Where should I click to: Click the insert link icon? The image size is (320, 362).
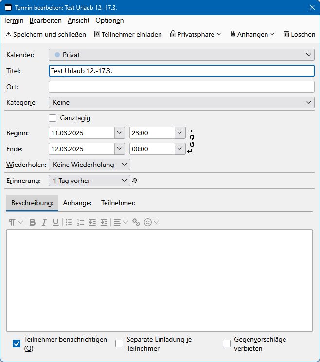click(x=136, y=222)
